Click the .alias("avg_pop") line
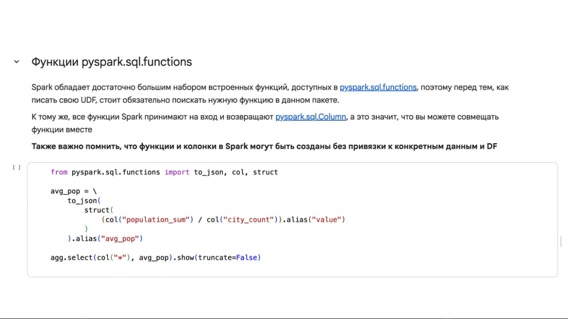Screen dimensions: 568x319 point(105,239)
